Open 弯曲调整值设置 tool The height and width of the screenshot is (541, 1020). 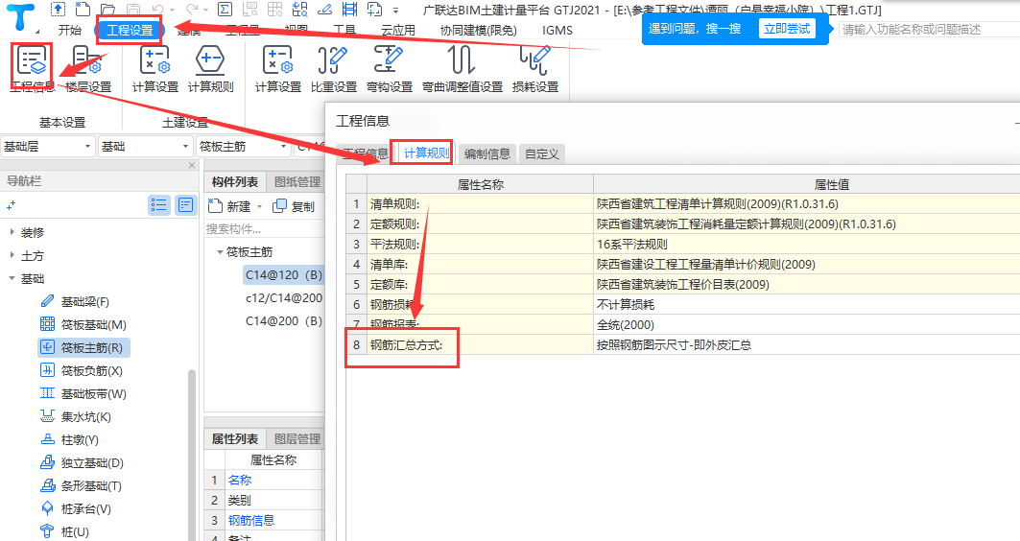[x=462, y=69]
